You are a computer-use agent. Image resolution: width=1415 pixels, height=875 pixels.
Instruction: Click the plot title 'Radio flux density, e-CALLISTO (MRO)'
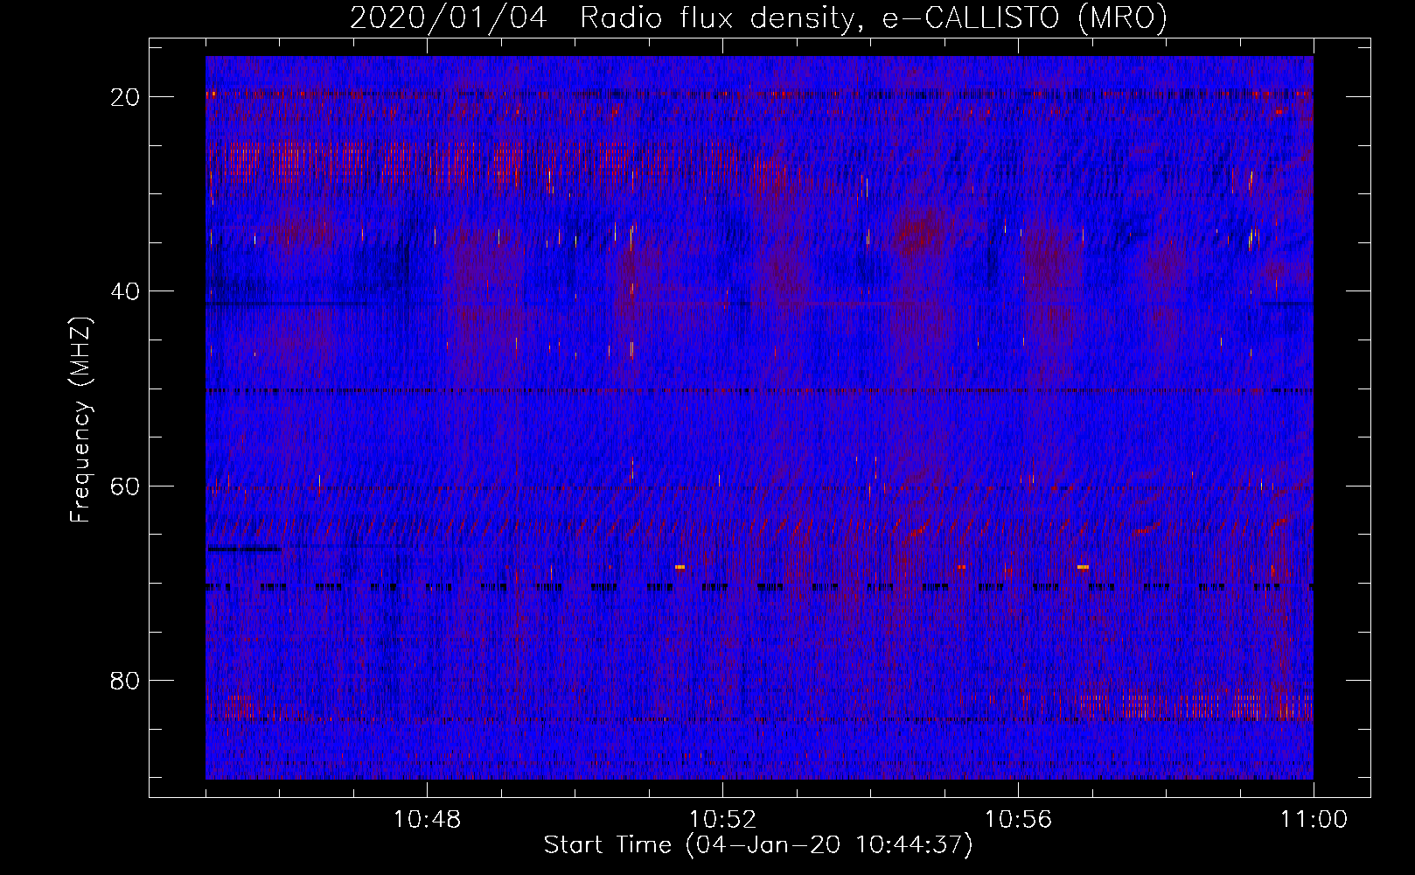point(874,17)
